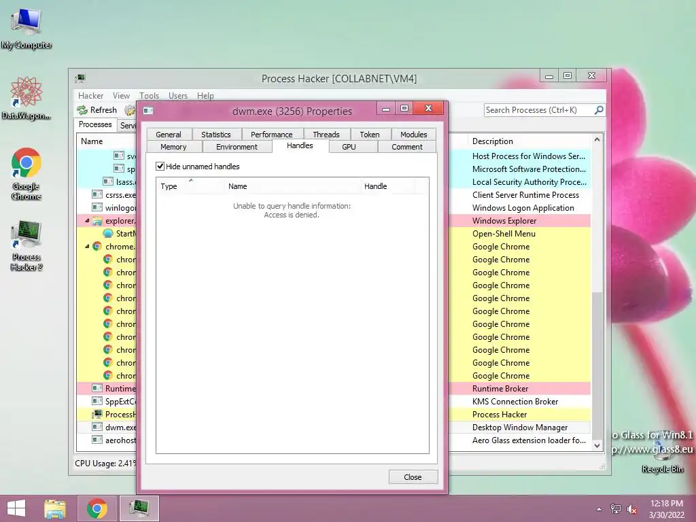Sort handles by Name column
Image resolution: width=696 pixels, height=522 pixels.
(293, 186)
